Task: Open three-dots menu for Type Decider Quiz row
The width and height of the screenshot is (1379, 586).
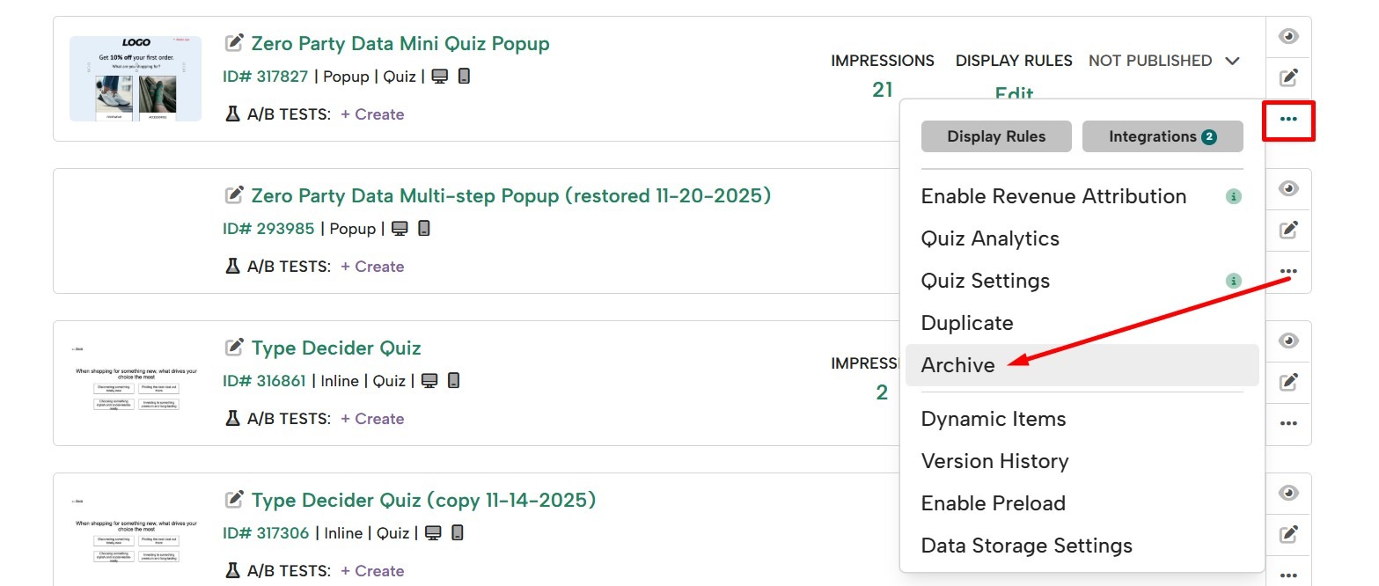Action: coord(1288,423)
